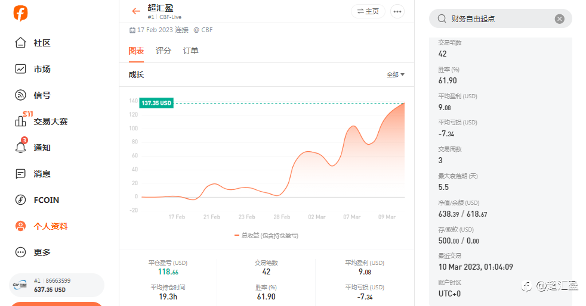
Task: Open the 市场 market chart icon
Action: coord(20,69)
